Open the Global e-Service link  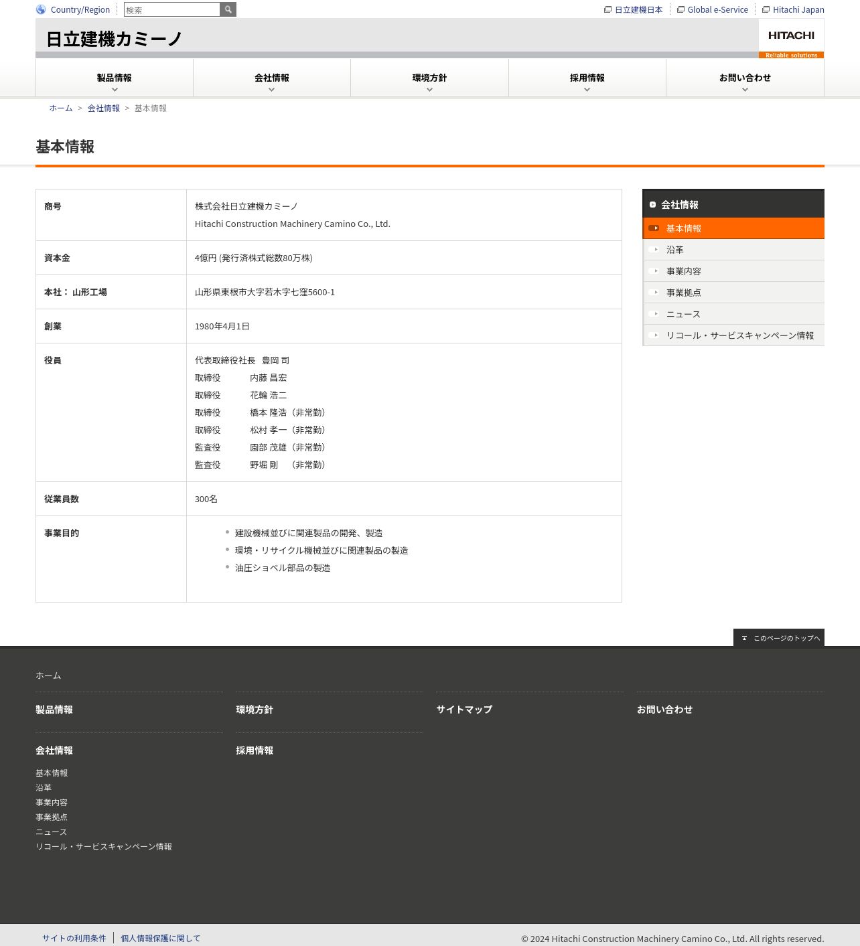click(717, 9)
